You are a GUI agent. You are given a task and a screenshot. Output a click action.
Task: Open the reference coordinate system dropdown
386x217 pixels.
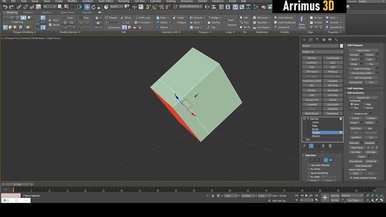tap(116, 7)
